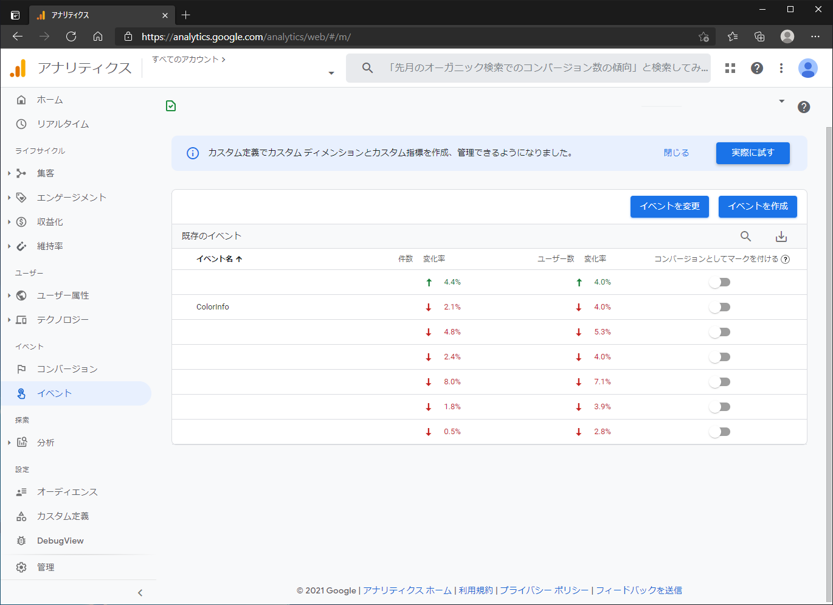Viewport: 833px width, 605px height.
Task: Toggle conversion for the 4.4% event row
Action: tap(720, 282)
